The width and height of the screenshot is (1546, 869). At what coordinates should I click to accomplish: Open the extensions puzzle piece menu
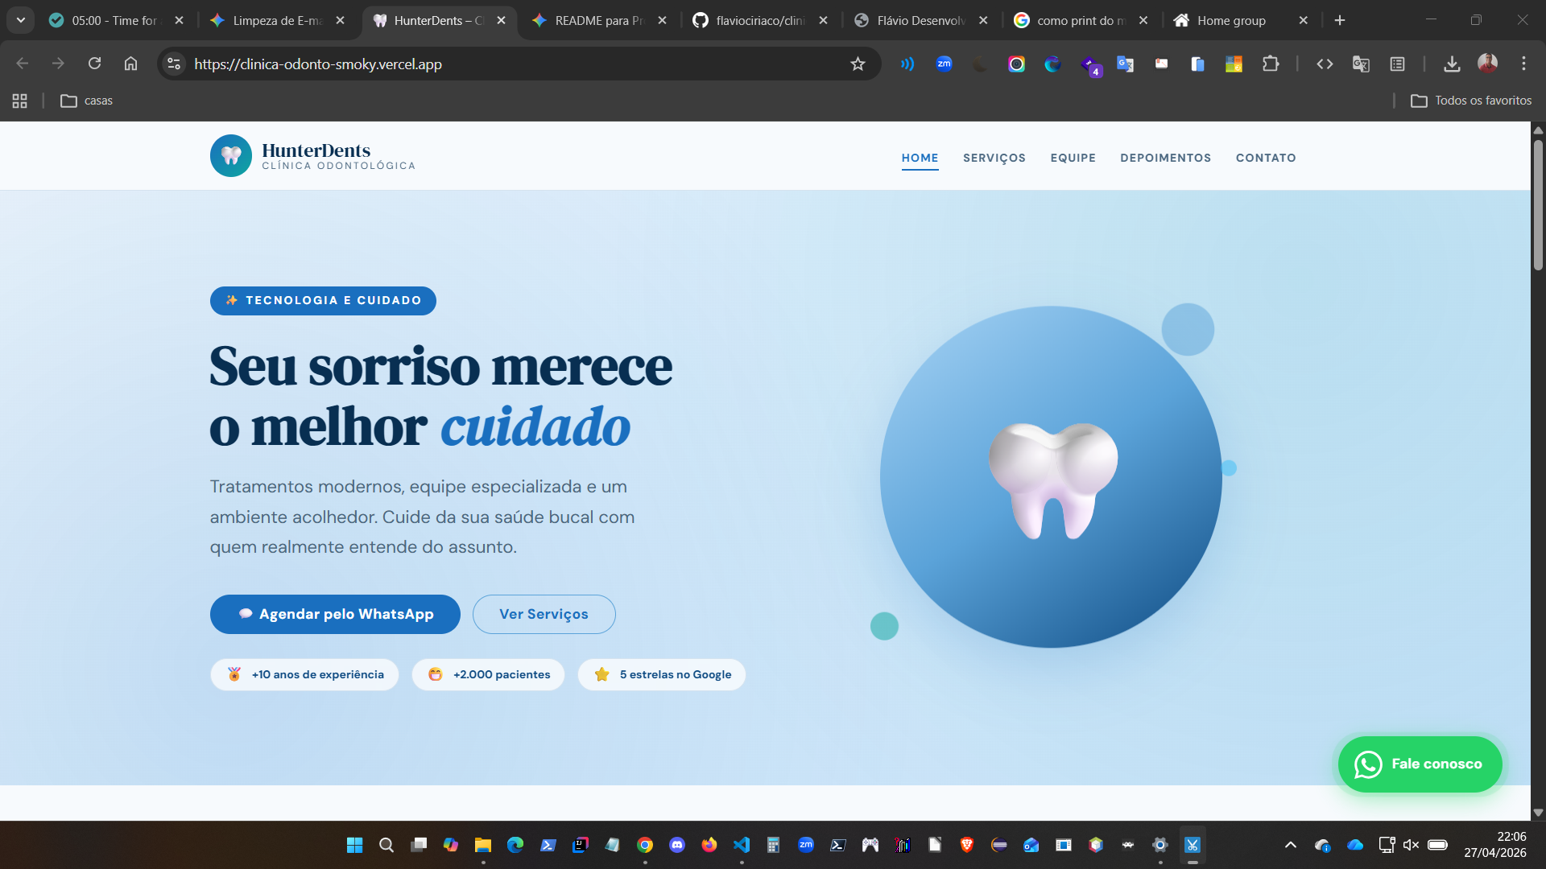tap(1271, 64)
